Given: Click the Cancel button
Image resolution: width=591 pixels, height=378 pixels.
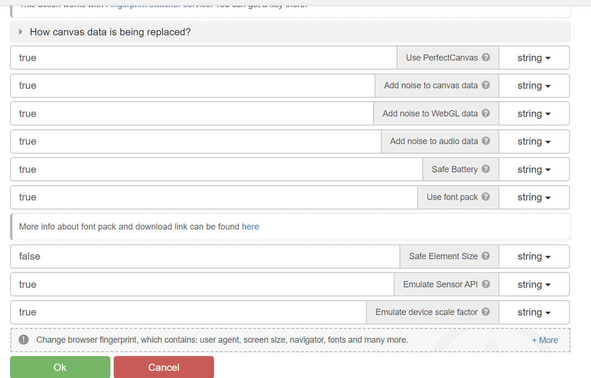Looking at the screenshot, I should pyautogui.click(x=163, y=367).
